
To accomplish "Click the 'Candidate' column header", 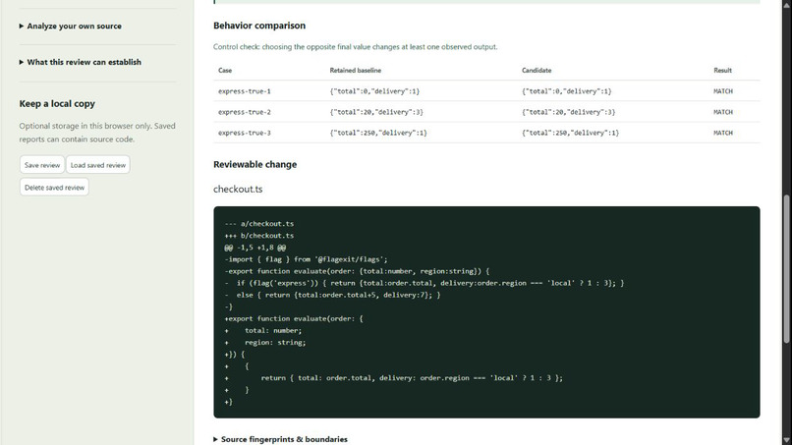I will click(x=537, y=70).
